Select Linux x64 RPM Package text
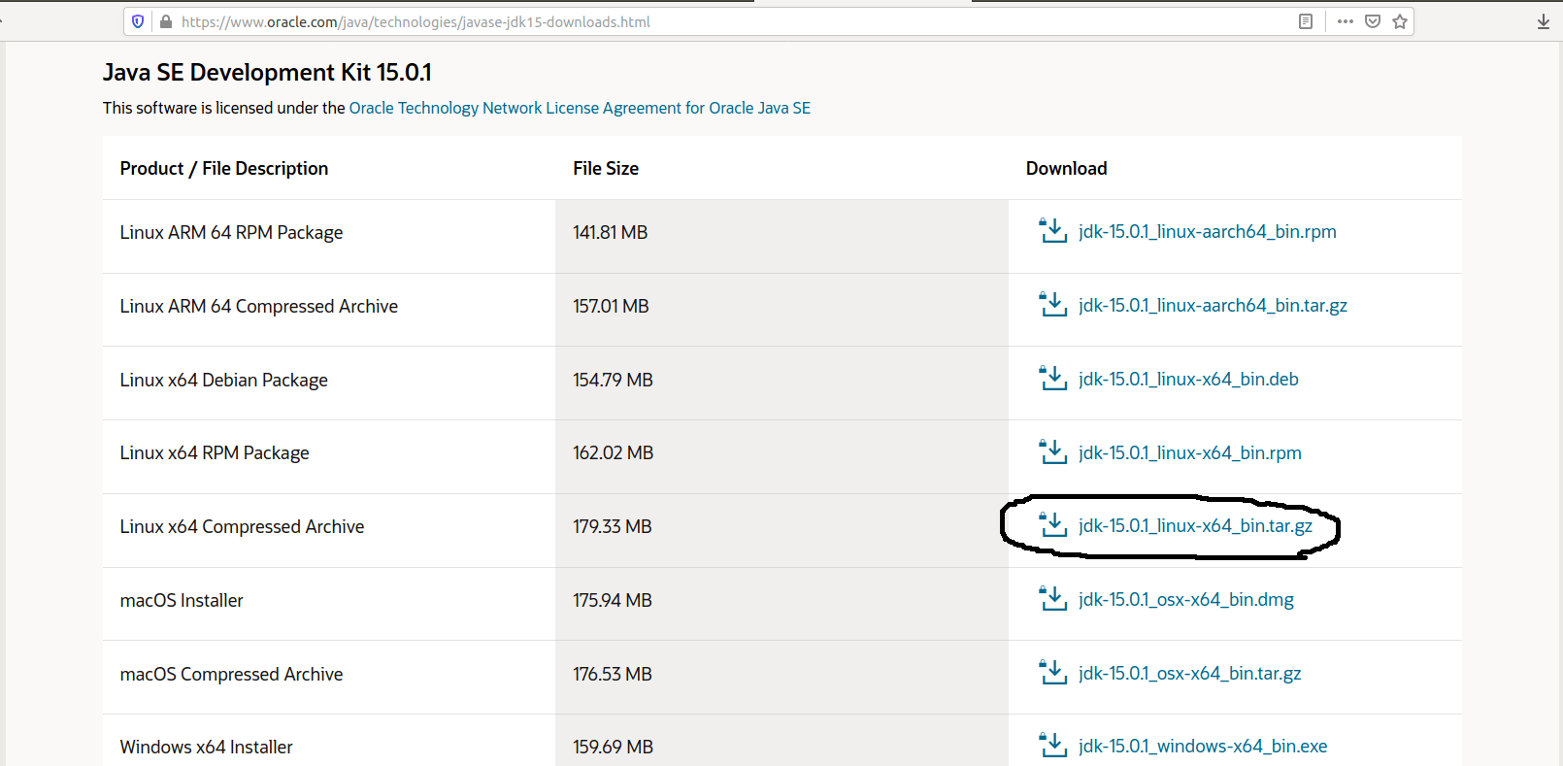The image size is (1563, 766). (x=215, y=452)
